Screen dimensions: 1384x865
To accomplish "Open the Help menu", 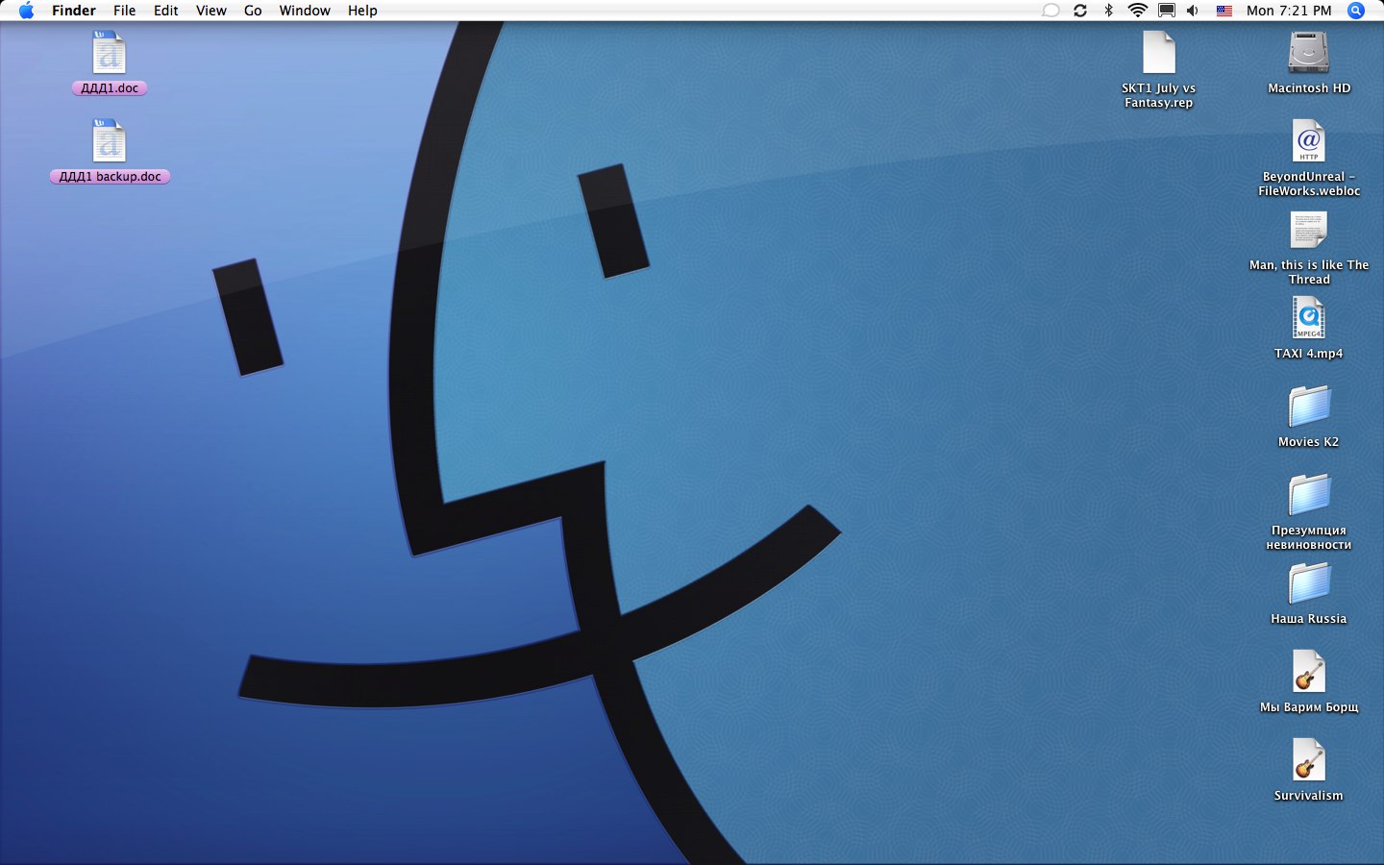I will pos(362,11).
